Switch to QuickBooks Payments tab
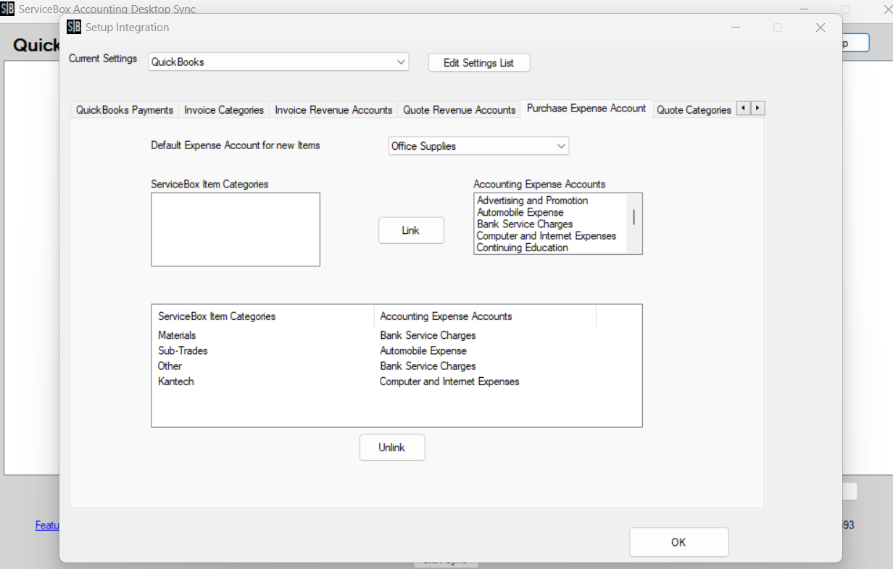Screen dimensions: 893x569 click(125, 110)
